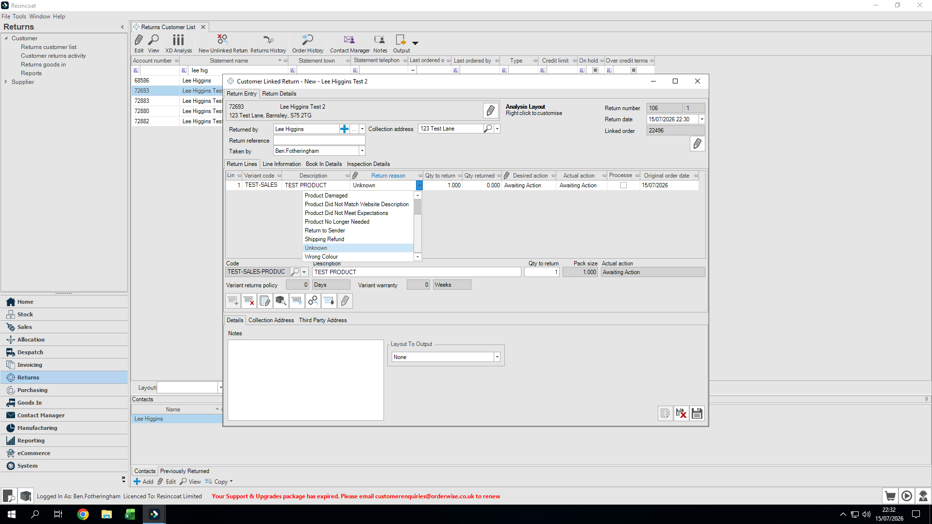
Task: Search variant code with magnifier icon
Action: pos(295,272)
